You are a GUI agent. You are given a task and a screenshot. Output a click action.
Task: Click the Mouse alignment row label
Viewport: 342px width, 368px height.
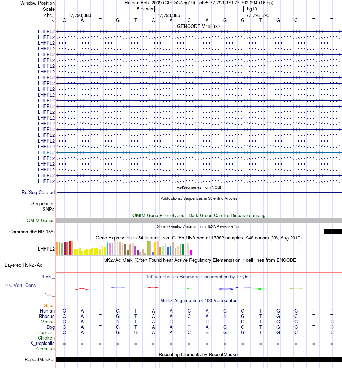pyautogui.click(x=48, y=322)
